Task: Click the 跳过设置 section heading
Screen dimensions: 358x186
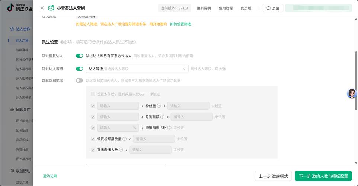Action: pyautogui.click(x=50, y=42)
